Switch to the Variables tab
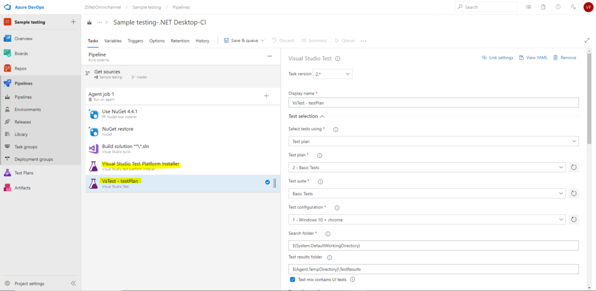The height and width of the screenshot is (291, 596). pyautogui.click(x=113, y=41)
